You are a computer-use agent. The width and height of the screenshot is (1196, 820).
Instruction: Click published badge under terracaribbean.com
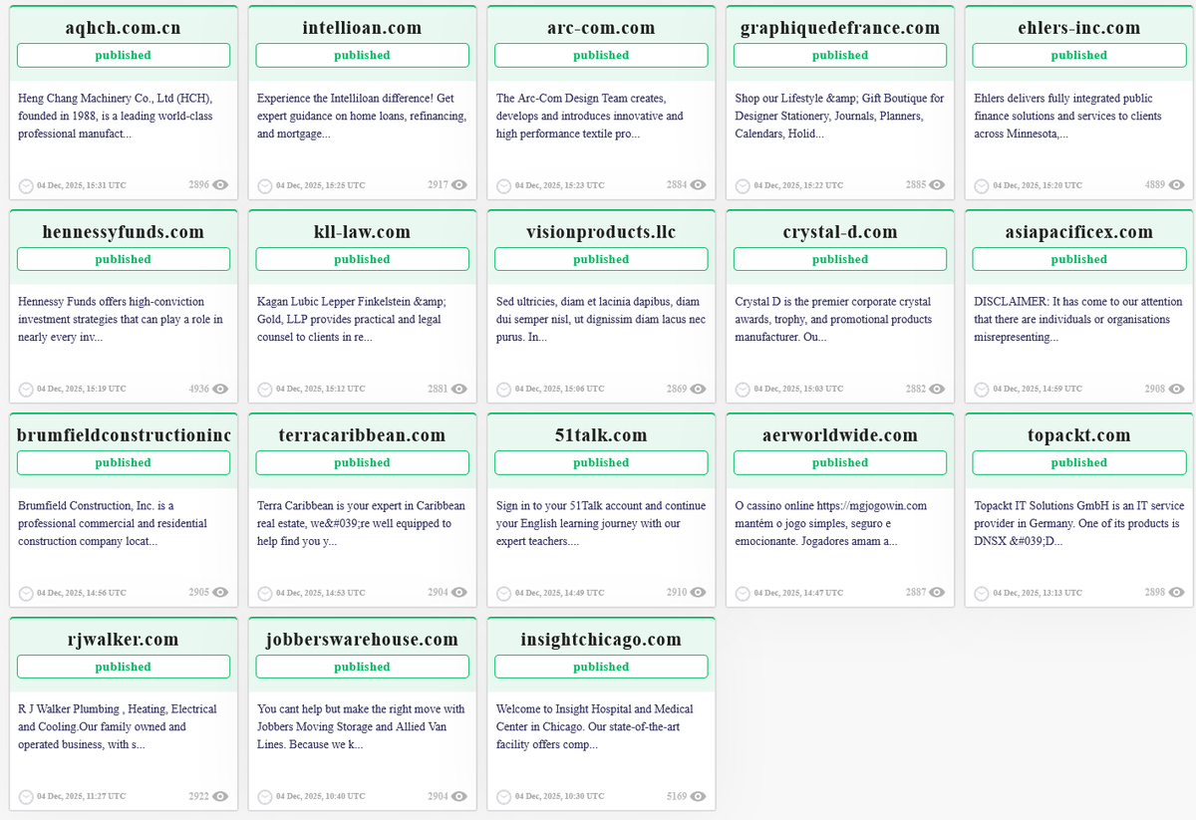tap(363, 463)
